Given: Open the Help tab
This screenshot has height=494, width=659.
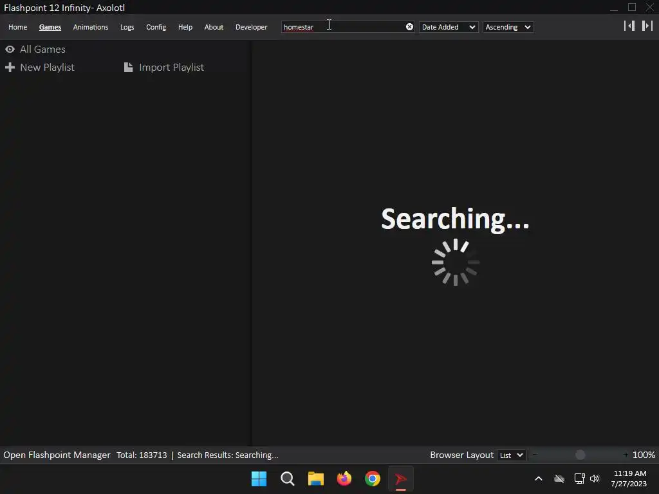Looking at the screenshot, I should (185, 27).
